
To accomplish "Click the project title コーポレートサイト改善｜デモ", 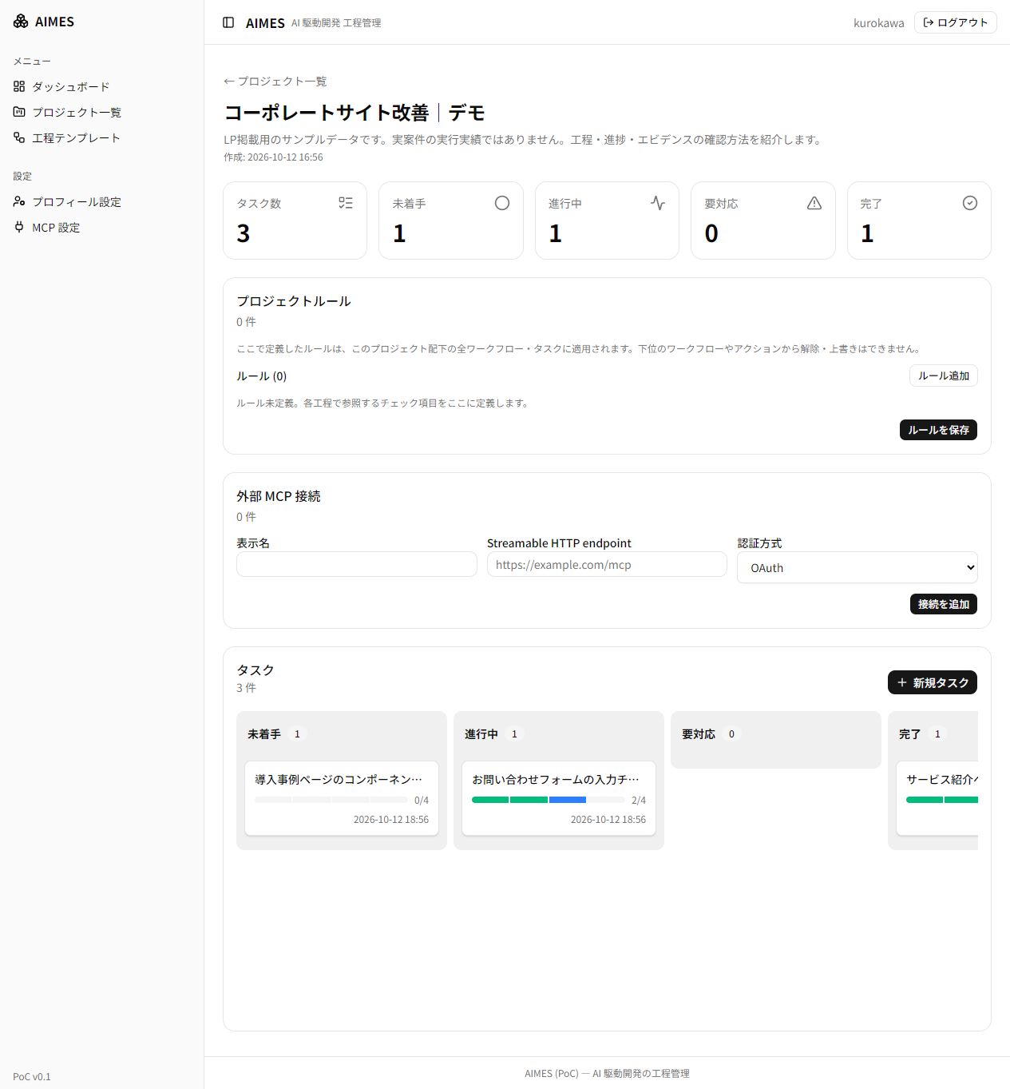I will tap(354, 113).
